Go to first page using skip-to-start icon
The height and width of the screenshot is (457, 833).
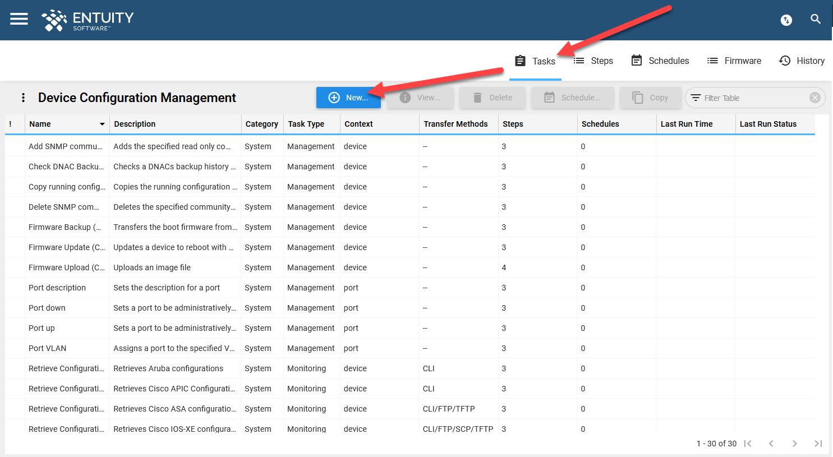click(748, 443)
